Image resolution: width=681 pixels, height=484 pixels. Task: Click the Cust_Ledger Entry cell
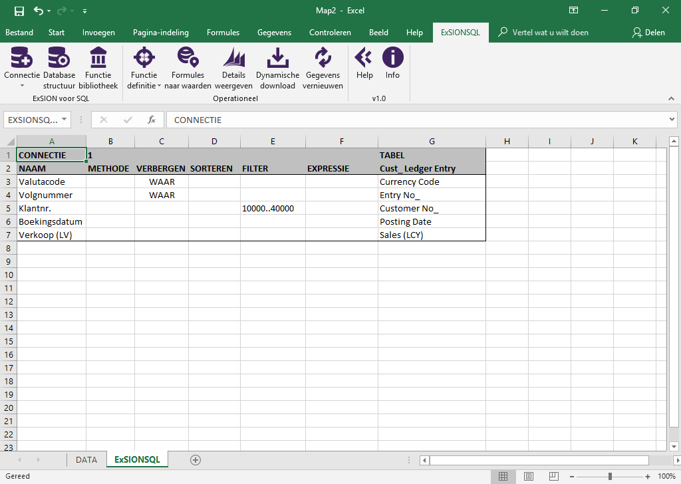(x=432, y=168)
